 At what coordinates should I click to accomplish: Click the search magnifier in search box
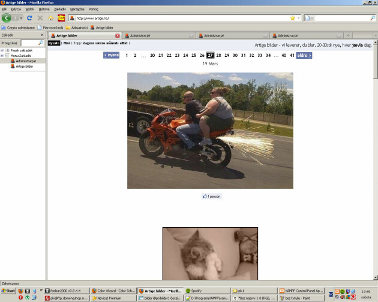(373, 18)
